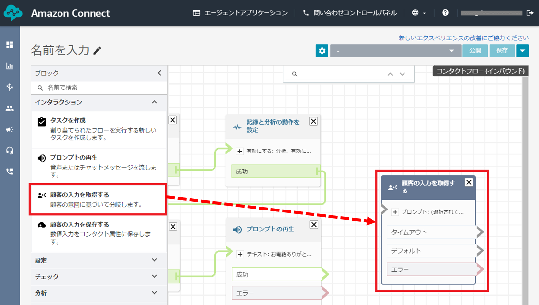This screenshot has width=539, height=305.
Task: Select the 顧客の入力を取得する block in list
Action: coord(98,199)
